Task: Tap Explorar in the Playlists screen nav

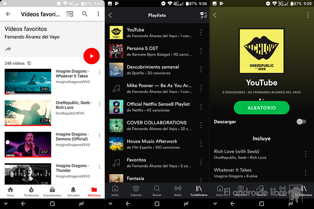Action: coord(136,191)
